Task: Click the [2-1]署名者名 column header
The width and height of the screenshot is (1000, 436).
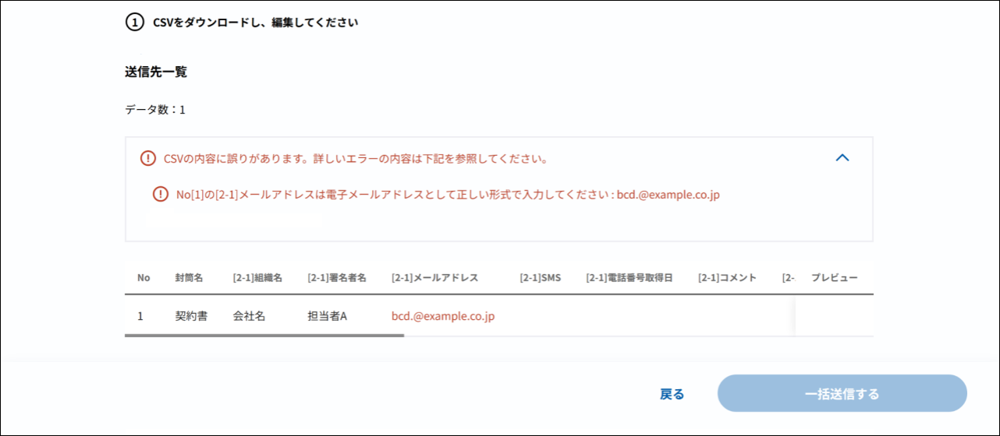Action: (x=337, y=278)
